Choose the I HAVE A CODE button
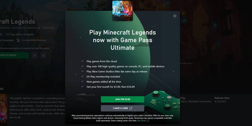The width and height of the screenshot is (252, 126). tap(122, 108)
